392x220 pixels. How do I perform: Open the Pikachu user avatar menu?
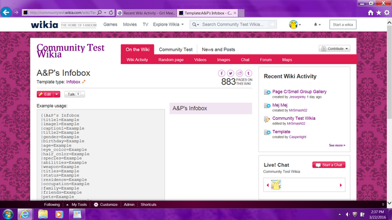pyautogui.click(x=295, y=24)
